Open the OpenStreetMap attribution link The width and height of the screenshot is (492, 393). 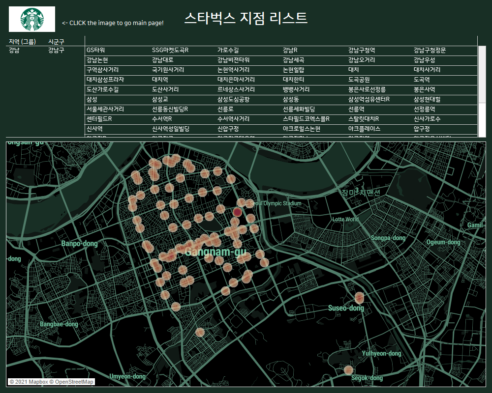(x=74, y=382)
